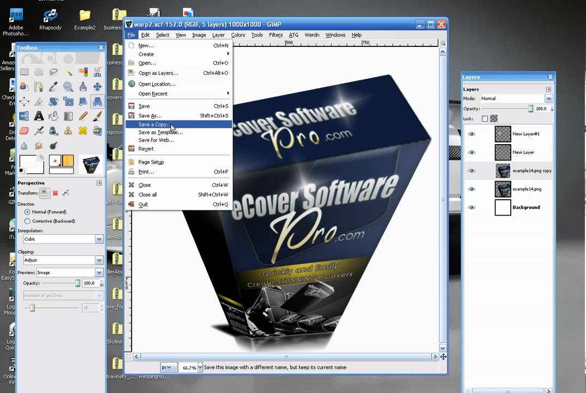Select the Measure compass tool
The image size is (586, 393).
[83, 87]
